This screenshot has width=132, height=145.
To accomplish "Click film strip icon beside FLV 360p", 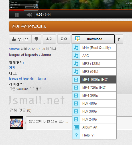I will click(x=76, y=111).
